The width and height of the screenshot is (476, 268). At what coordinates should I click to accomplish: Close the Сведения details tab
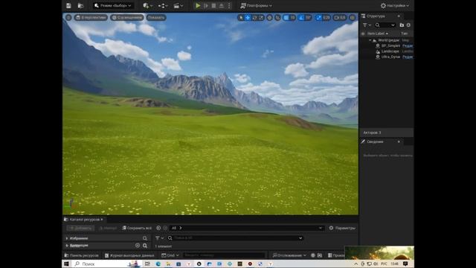pyautogui.click(x=399, y=141)
